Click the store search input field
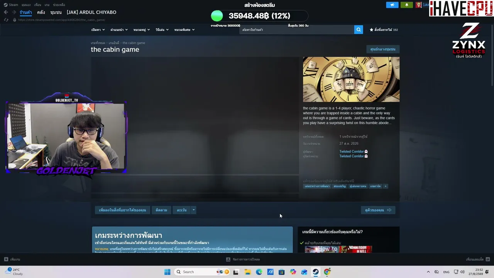Viewport: 494px width, 278px height. 297,30
